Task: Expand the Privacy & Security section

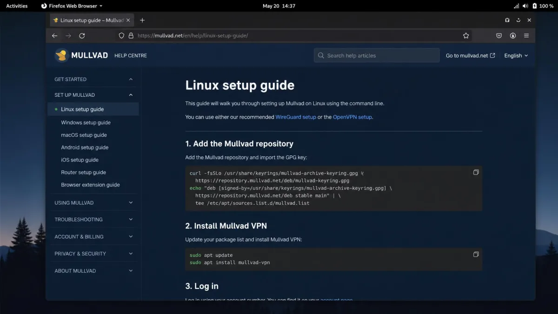Action: click(x=131, y=254)
